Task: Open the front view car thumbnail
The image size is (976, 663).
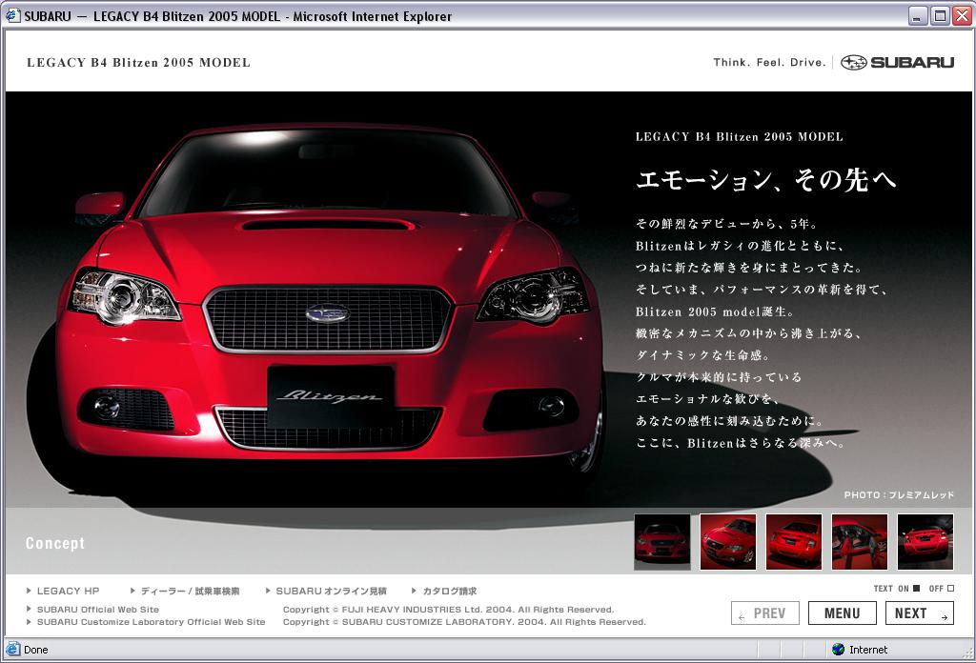Action: pyautogui.click(x=662, y=542)
